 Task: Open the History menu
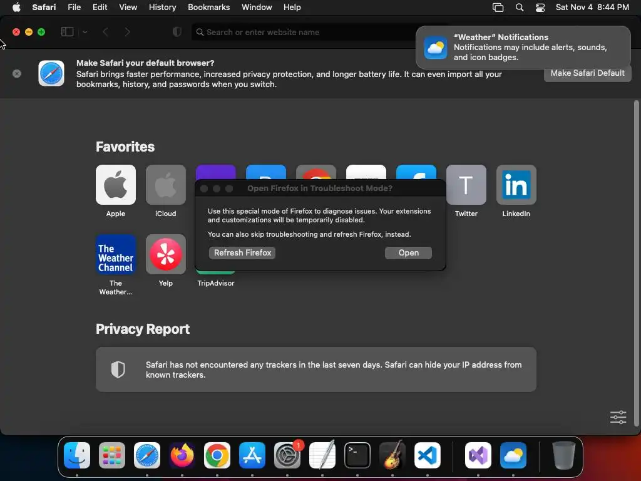[x=162, y=7]
